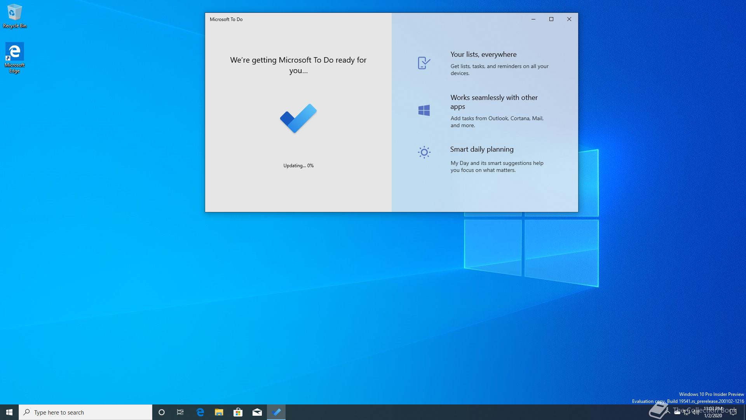Click the sun Smart daily planning icon

point(424,152)
